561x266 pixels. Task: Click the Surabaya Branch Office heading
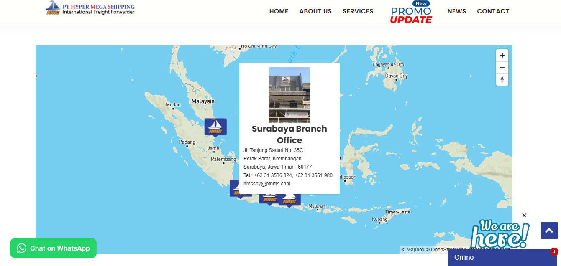pos(289,134)
